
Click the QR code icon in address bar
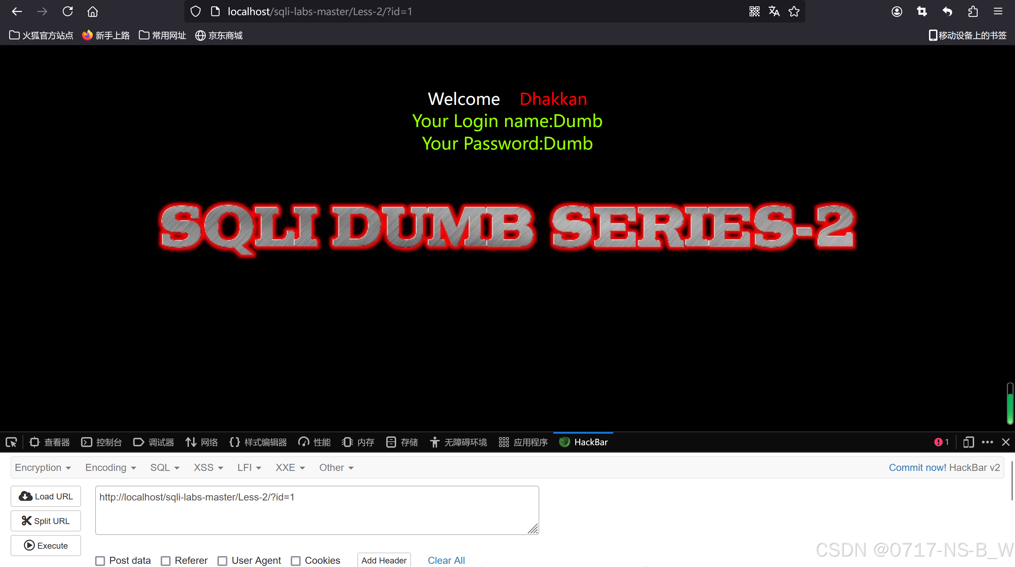tap(754, 11)
